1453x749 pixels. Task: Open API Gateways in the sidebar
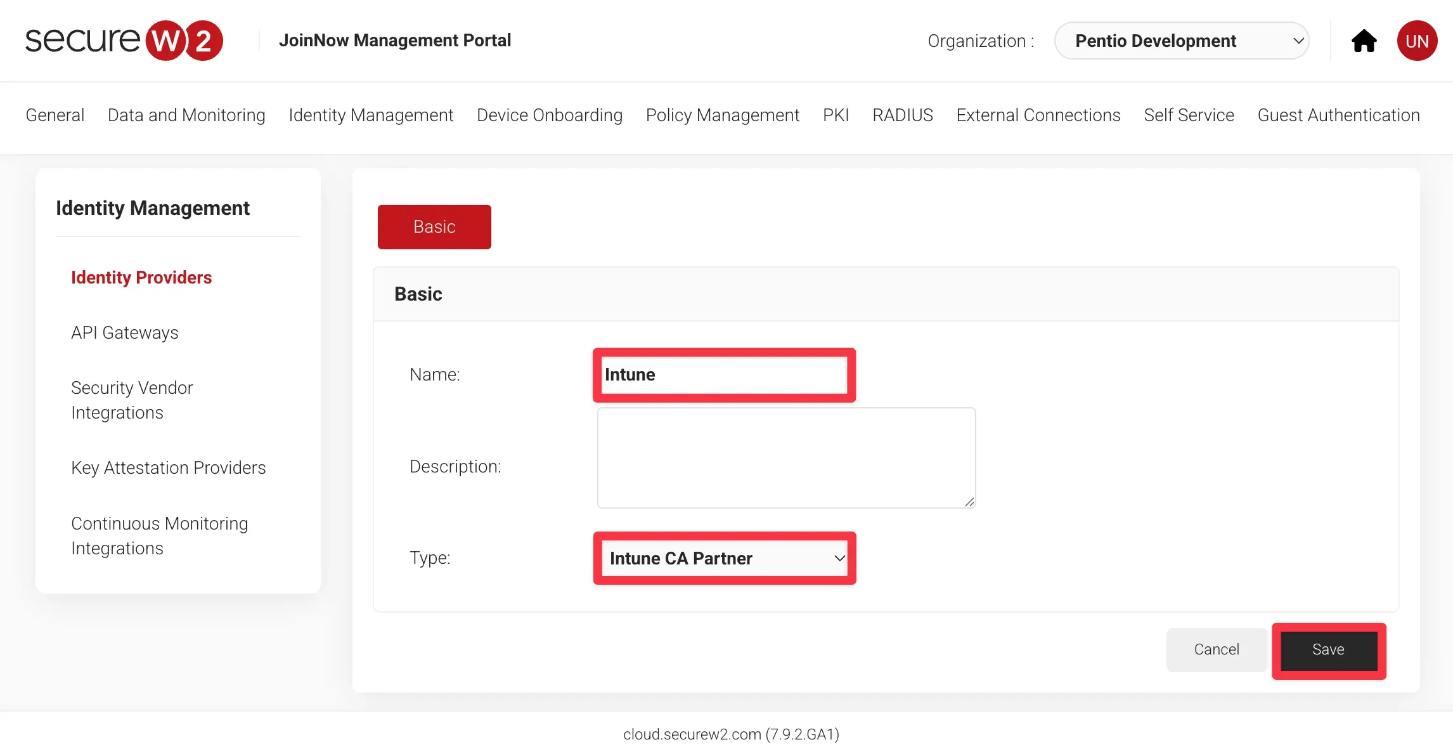click(x=124, y=332)
